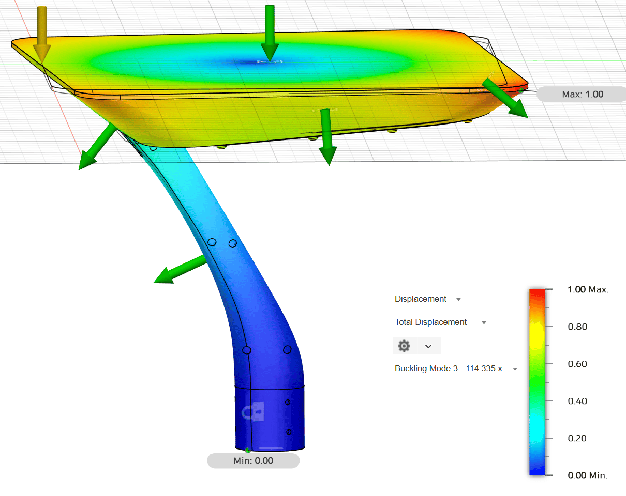626x496 pixels.
Task: Click the green load arrow near the Max label
Action: click(506, 98)
